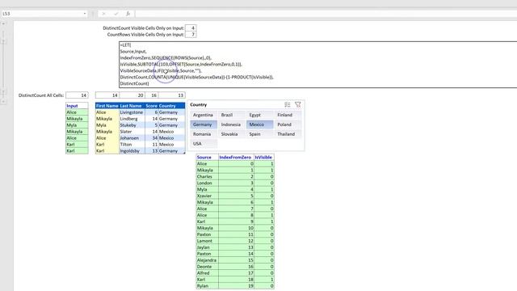The height and width of the screenshot is (291, 517).
Task: Click the Name Box showing L53
Action: (41, 14)
